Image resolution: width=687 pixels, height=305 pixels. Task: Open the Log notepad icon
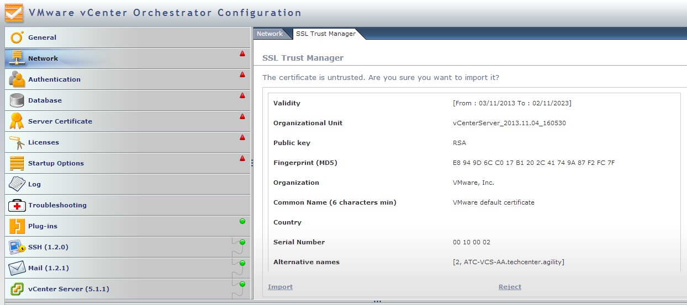point(17,184)
